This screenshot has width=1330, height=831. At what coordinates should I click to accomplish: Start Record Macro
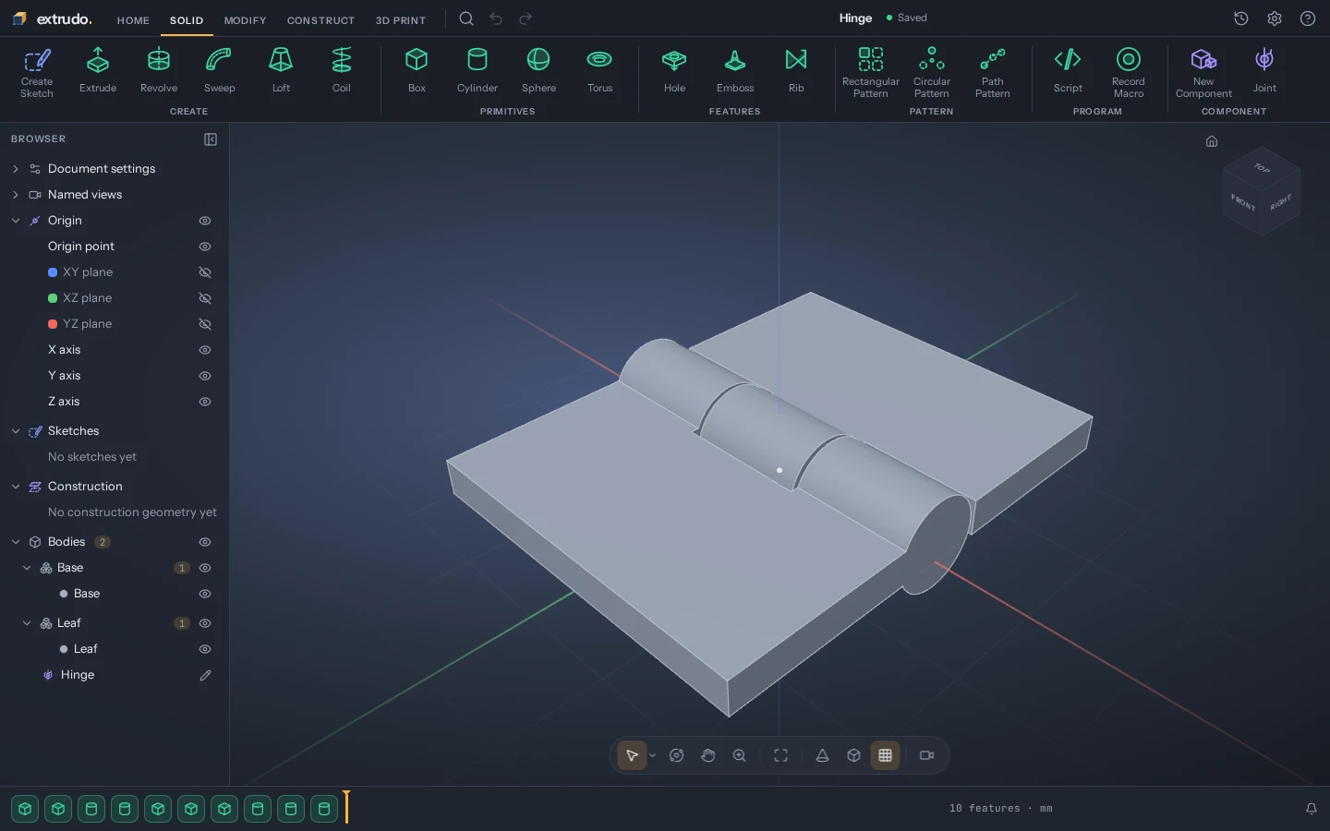tap(1129, 73)
